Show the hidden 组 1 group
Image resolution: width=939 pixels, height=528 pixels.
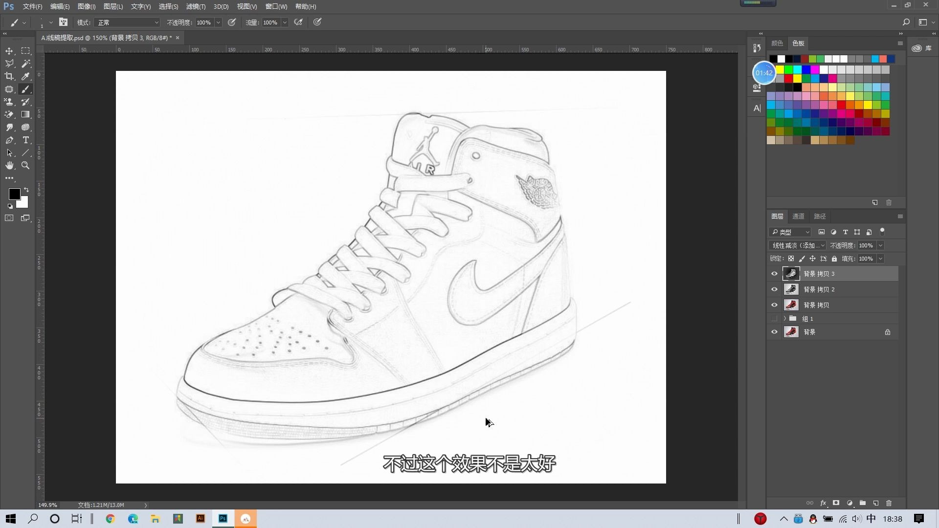tap(774, 319)
